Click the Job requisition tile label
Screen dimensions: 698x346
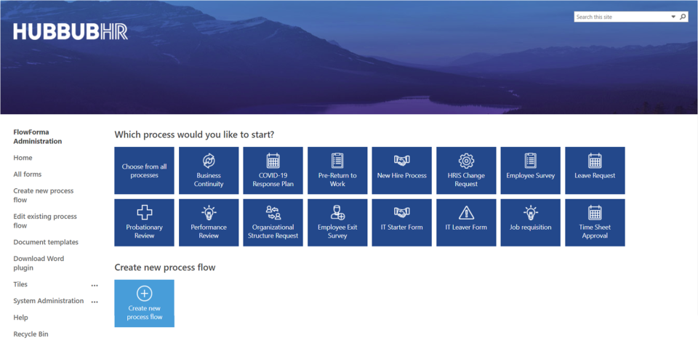coord(531,227)
